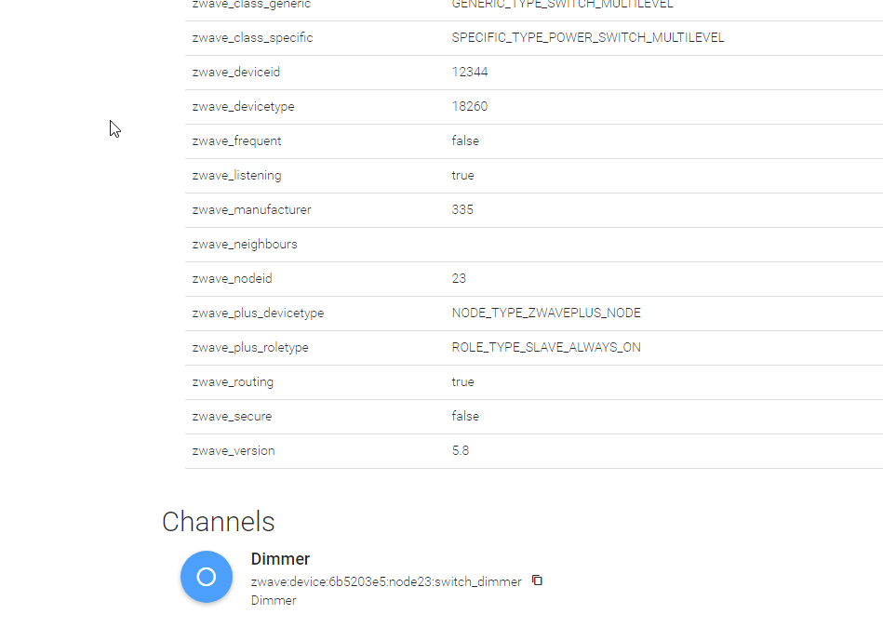
Task: Click the zwave_secure property label
Action: point(232,417)
